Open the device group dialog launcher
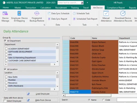137x103 pixels. tap(44, 25)
